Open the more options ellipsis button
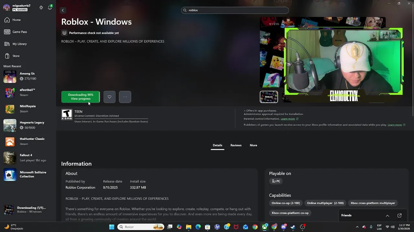The height and width of the screenshot is (232, 414). 125,97
